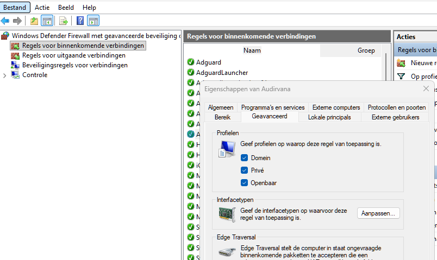Click the filter by profile funnel icon
The width and height of the screenshot is (437, 260).
(401, 77)
